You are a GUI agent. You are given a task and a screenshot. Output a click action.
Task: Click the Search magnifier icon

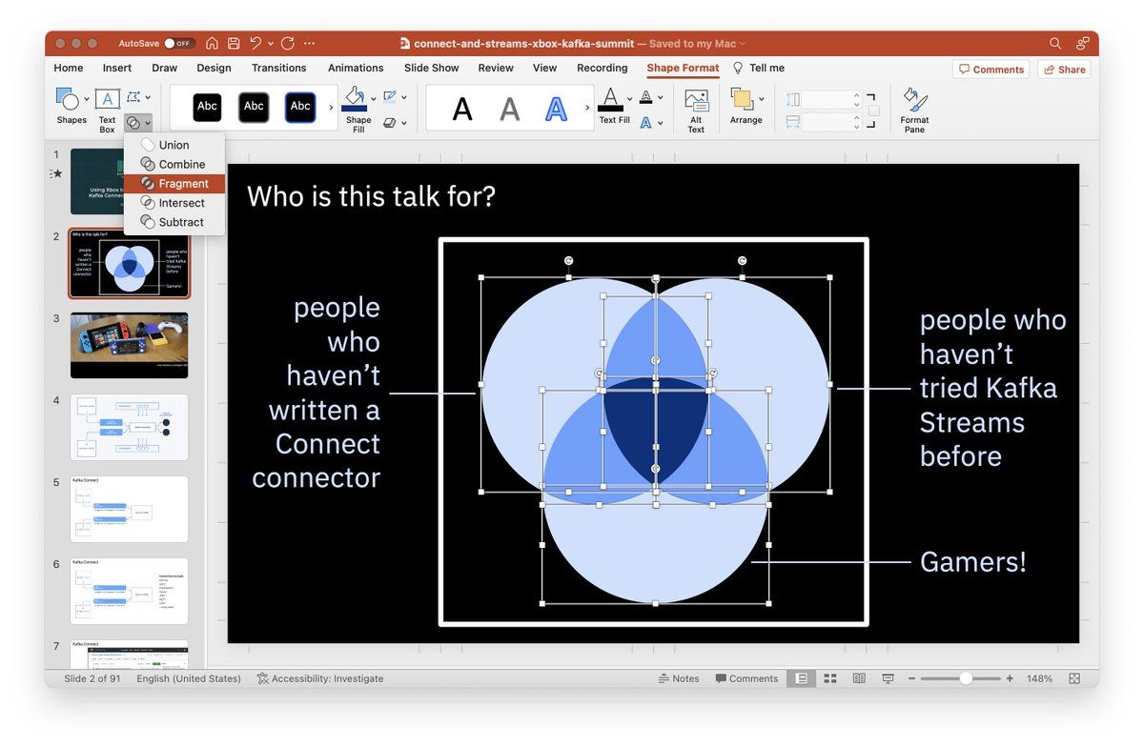click(x=1055, y=44)
